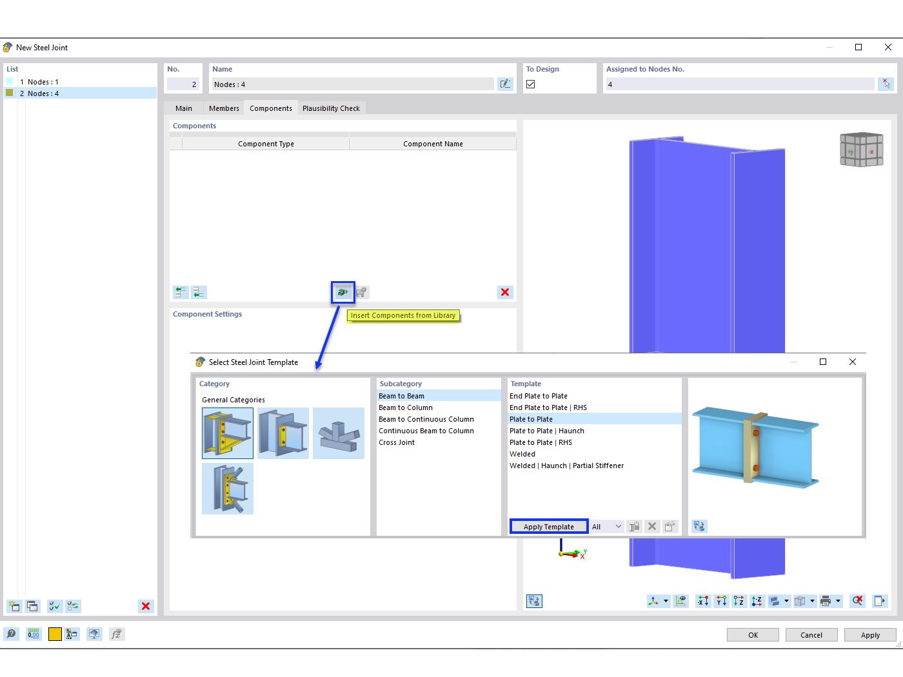Click the duplicate windows icon under List
The image size is (903, 677).
(32, 606)
